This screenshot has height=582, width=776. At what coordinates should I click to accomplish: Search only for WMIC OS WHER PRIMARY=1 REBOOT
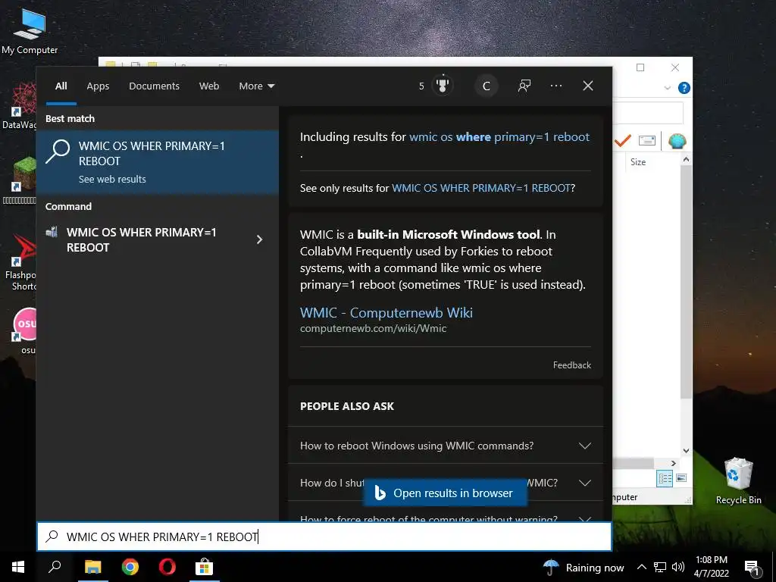click(481, 188)
